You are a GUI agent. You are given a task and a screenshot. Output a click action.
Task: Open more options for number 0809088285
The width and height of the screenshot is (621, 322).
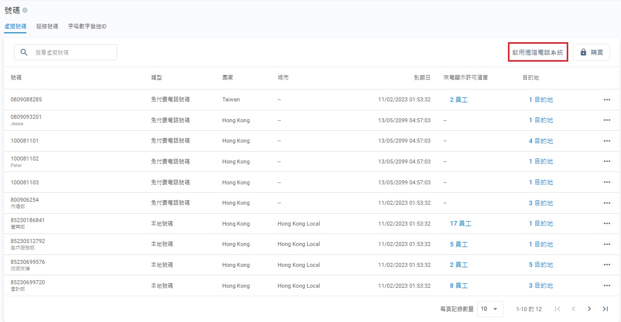[x=607, y=99]
